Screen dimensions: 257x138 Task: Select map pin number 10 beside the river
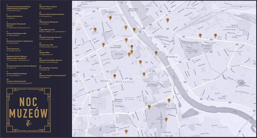click(156, 53)
